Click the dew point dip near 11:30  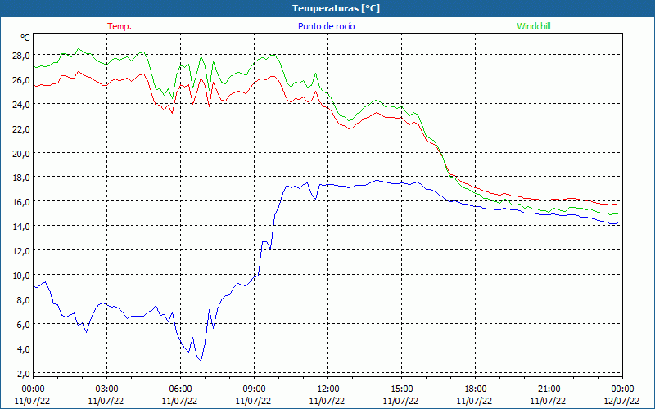tap(316, 199)
